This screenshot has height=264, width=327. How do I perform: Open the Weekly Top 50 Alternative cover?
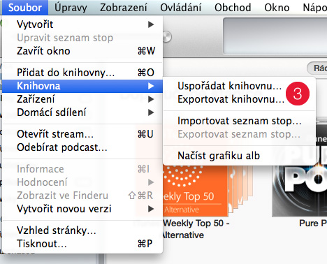(195, 191)
